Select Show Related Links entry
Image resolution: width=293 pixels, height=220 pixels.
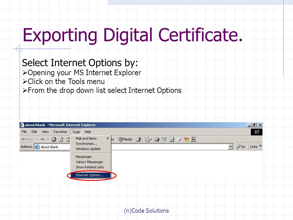pyautogui.click(x=91, y=167)
